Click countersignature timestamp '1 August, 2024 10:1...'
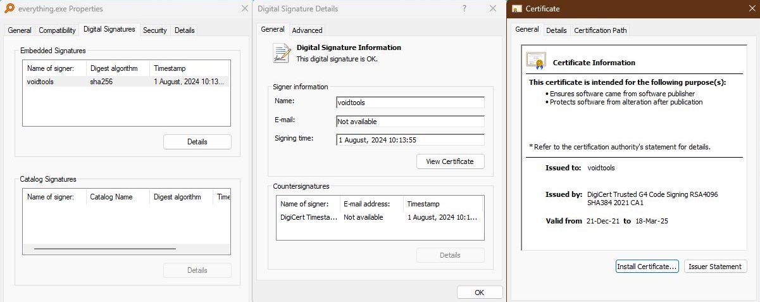760x302 pixels. click(x=442, y=217)
